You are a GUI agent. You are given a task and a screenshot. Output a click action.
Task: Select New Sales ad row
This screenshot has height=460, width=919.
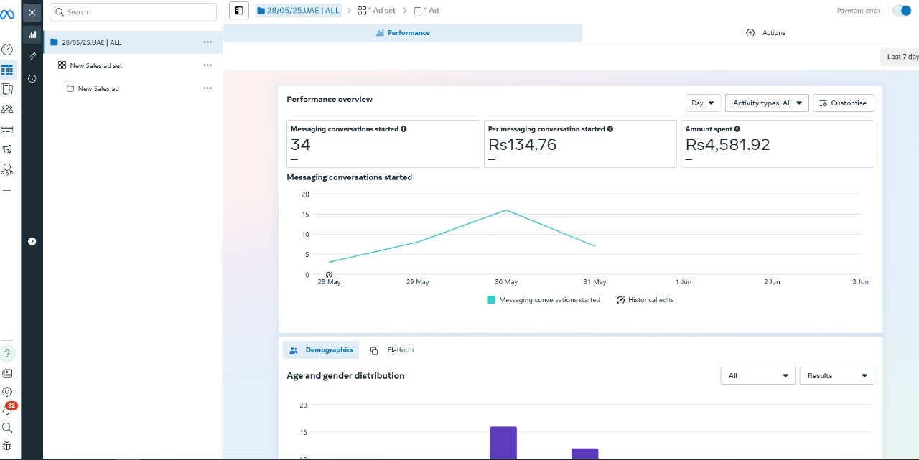pos(133,88)
